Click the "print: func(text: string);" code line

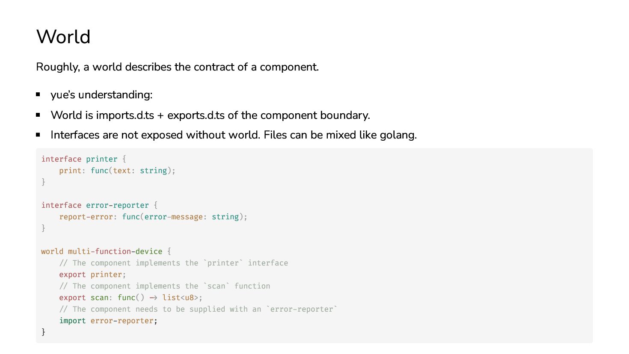tap(117, 171)
